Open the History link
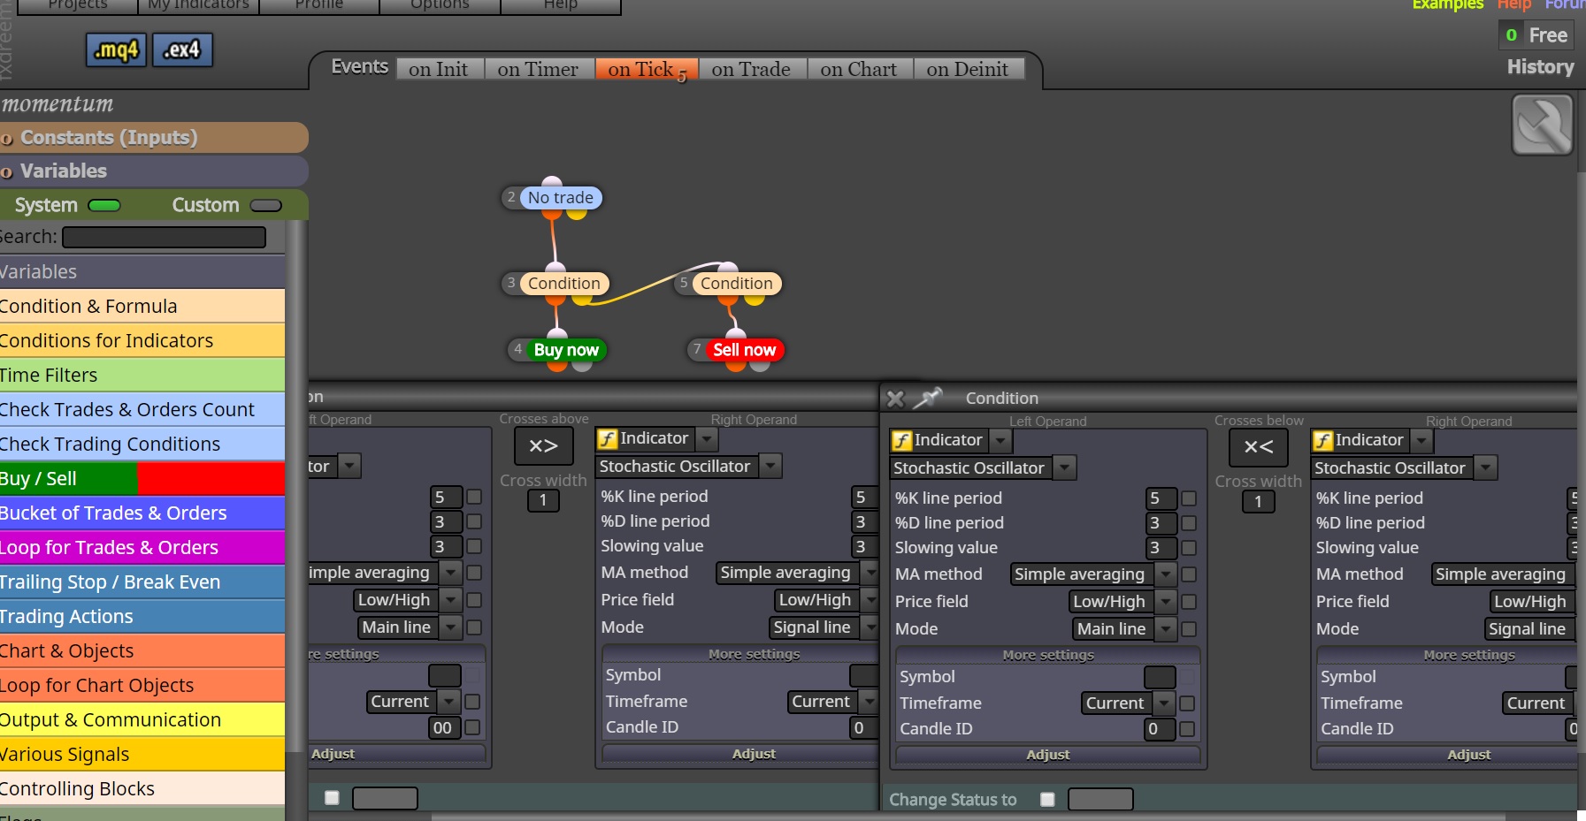Viewport: 1586px width, 821px height. coord(1540,67)
